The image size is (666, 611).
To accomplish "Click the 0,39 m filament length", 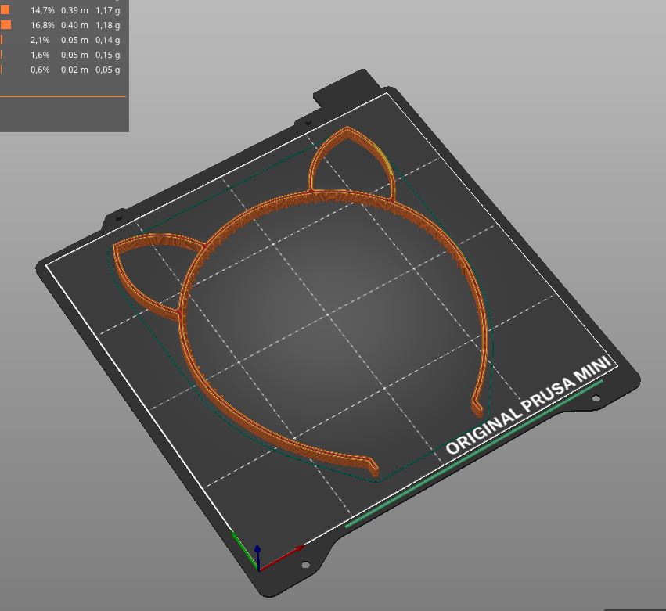I will coord(75,10).
